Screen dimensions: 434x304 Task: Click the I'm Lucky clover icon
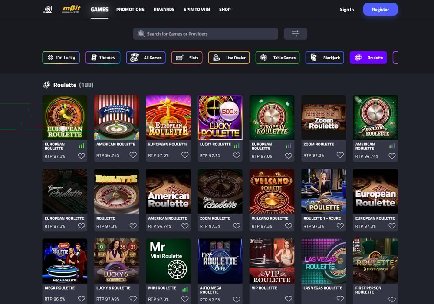pyautogui.click(x=49, y=57)
